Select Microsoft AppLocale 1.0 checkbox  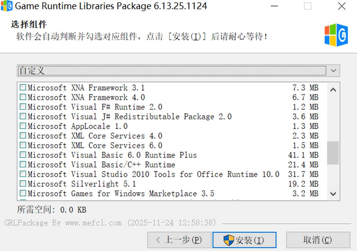23,126
